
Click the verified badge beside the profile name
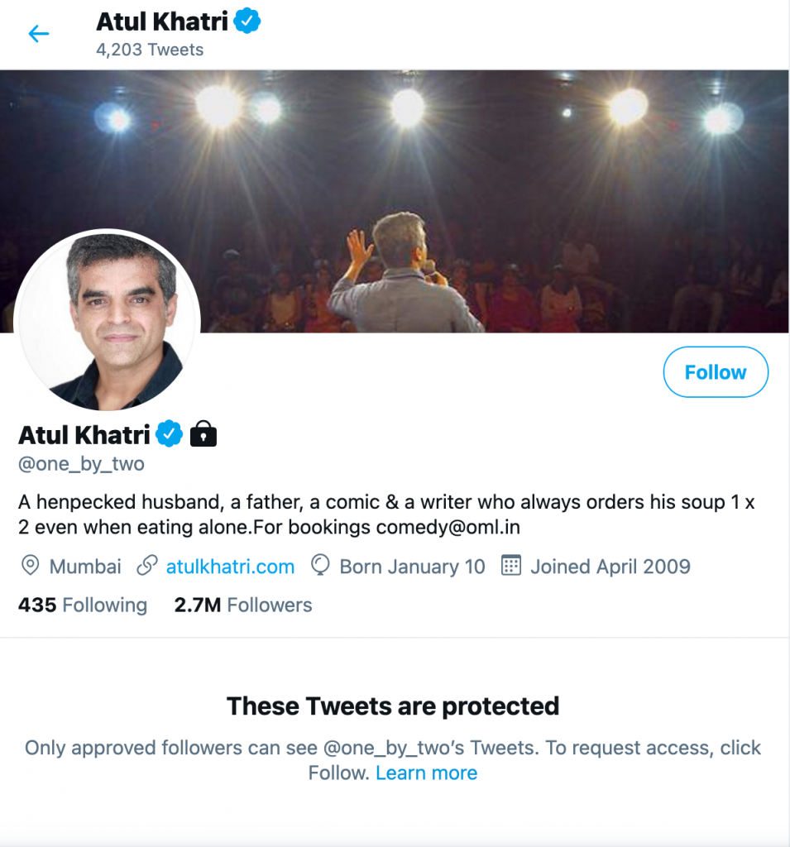pos(170,433)
